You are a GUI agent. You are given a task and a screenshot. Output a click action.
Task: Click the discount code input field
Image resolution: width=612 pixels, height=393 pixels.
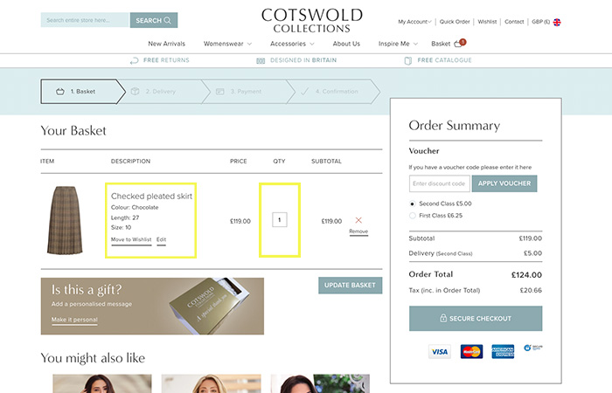pyautogui.click(x=439, y=183)
